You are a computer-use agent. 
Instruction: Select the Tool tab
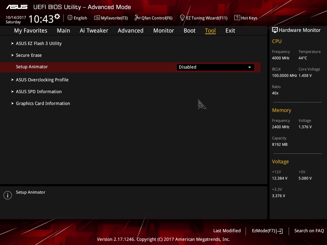pyautogui.click(x=210, y=31)
